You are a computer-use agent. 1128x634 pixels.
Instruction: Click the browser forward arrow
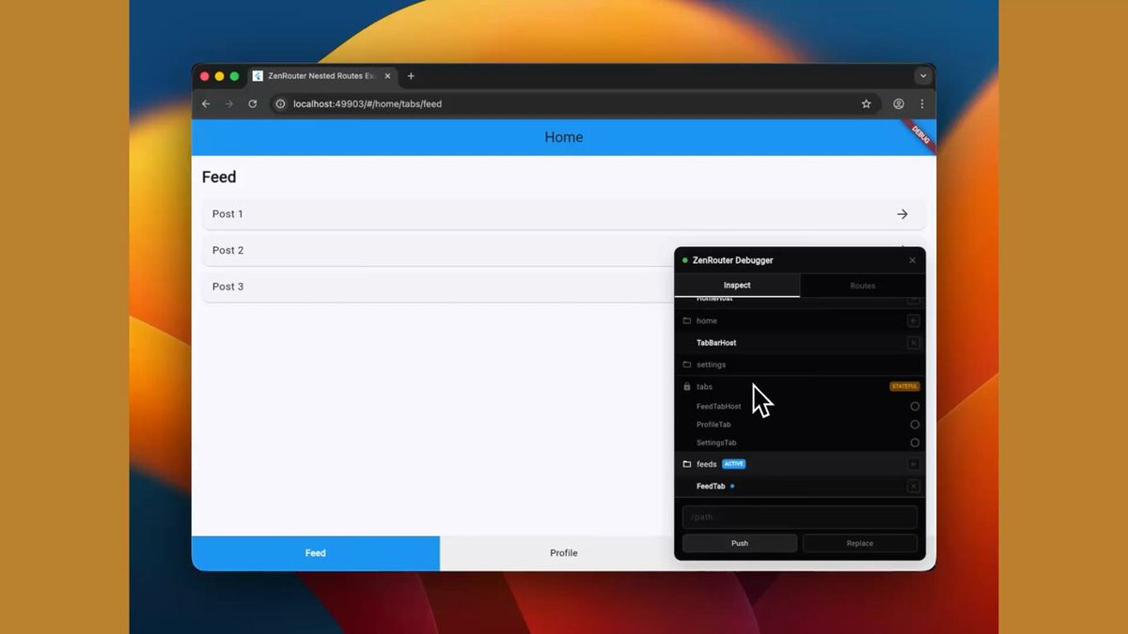[x=228, y=104]
